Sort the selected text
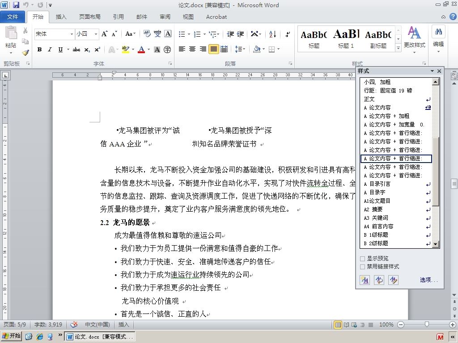The width and height of the screenshot is (458, 343). (x=272, y=34)
